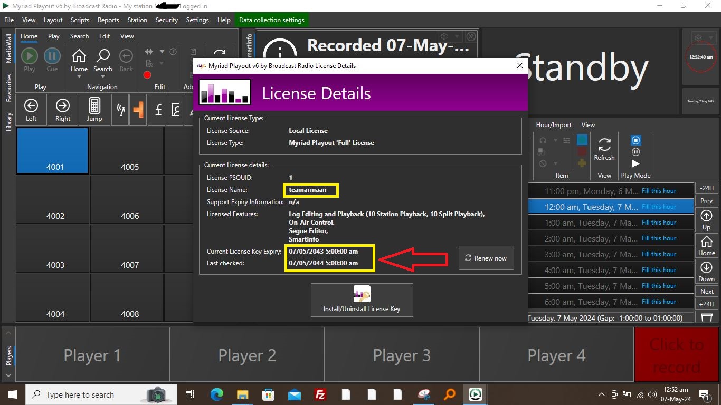Click the -24H button
This screenshot has height=405, width=721.
pyautogui.click(x=707, y=188)
